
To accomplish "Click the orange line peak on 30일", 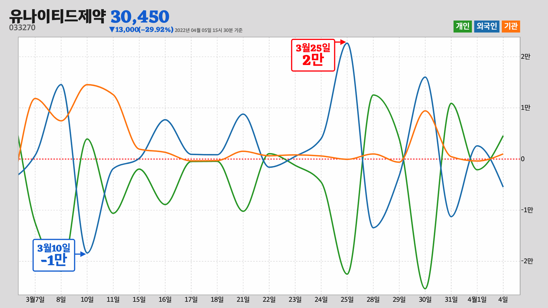I will pyautogui.click(x=425, y=111).
